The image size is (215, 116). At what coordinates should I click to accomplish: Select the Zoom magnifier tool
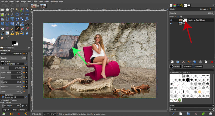click(17, 14)
